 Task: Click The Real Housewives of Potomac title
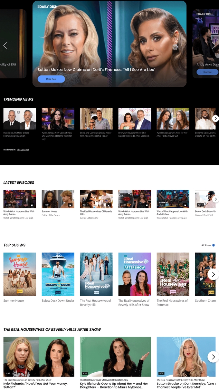pyautogui.click(x=172, y=303)
